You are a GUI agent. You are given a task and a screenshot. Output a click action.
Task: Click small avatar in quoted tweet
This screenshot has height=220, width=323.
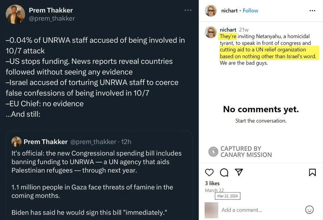coord(16,142)
